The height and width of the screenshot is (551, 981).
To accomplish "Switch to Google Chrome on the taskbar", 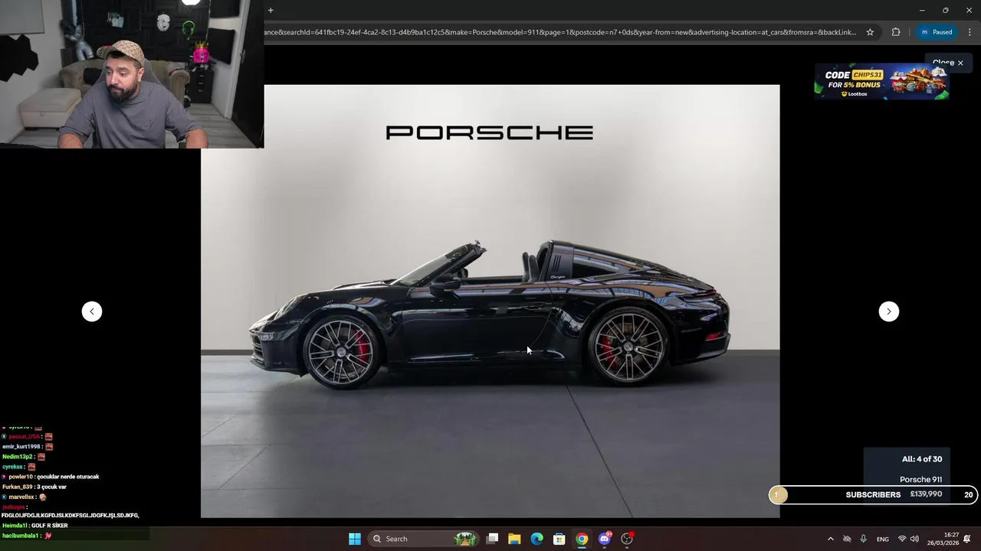I will point(582,539).
